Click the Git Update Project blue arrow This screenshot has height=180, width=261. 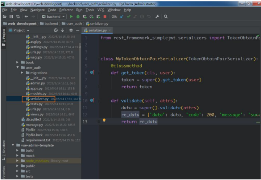[122, 17]
